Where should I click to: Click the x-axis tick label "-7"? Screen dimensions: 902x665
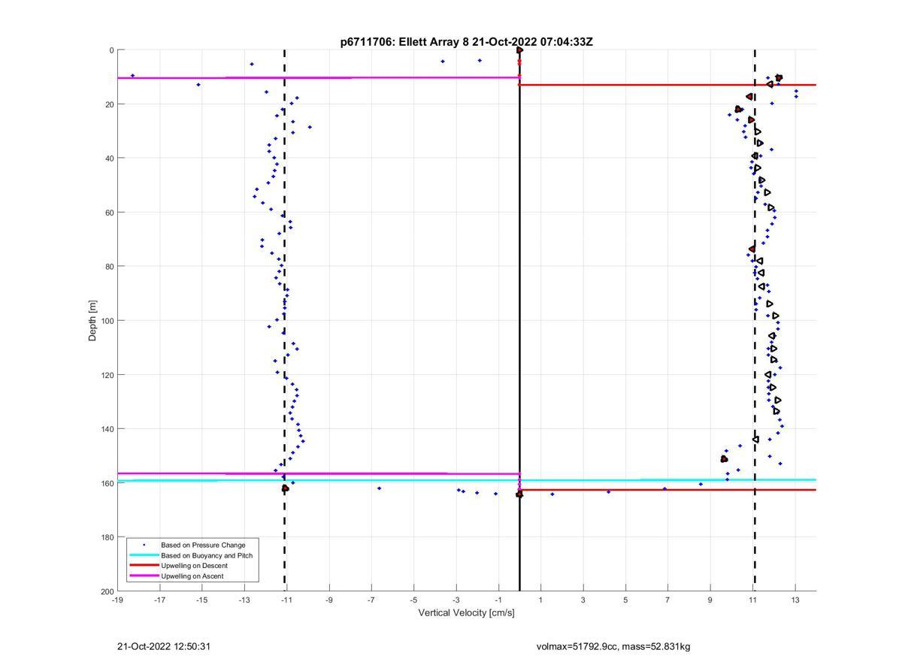(x=371, y=600)
